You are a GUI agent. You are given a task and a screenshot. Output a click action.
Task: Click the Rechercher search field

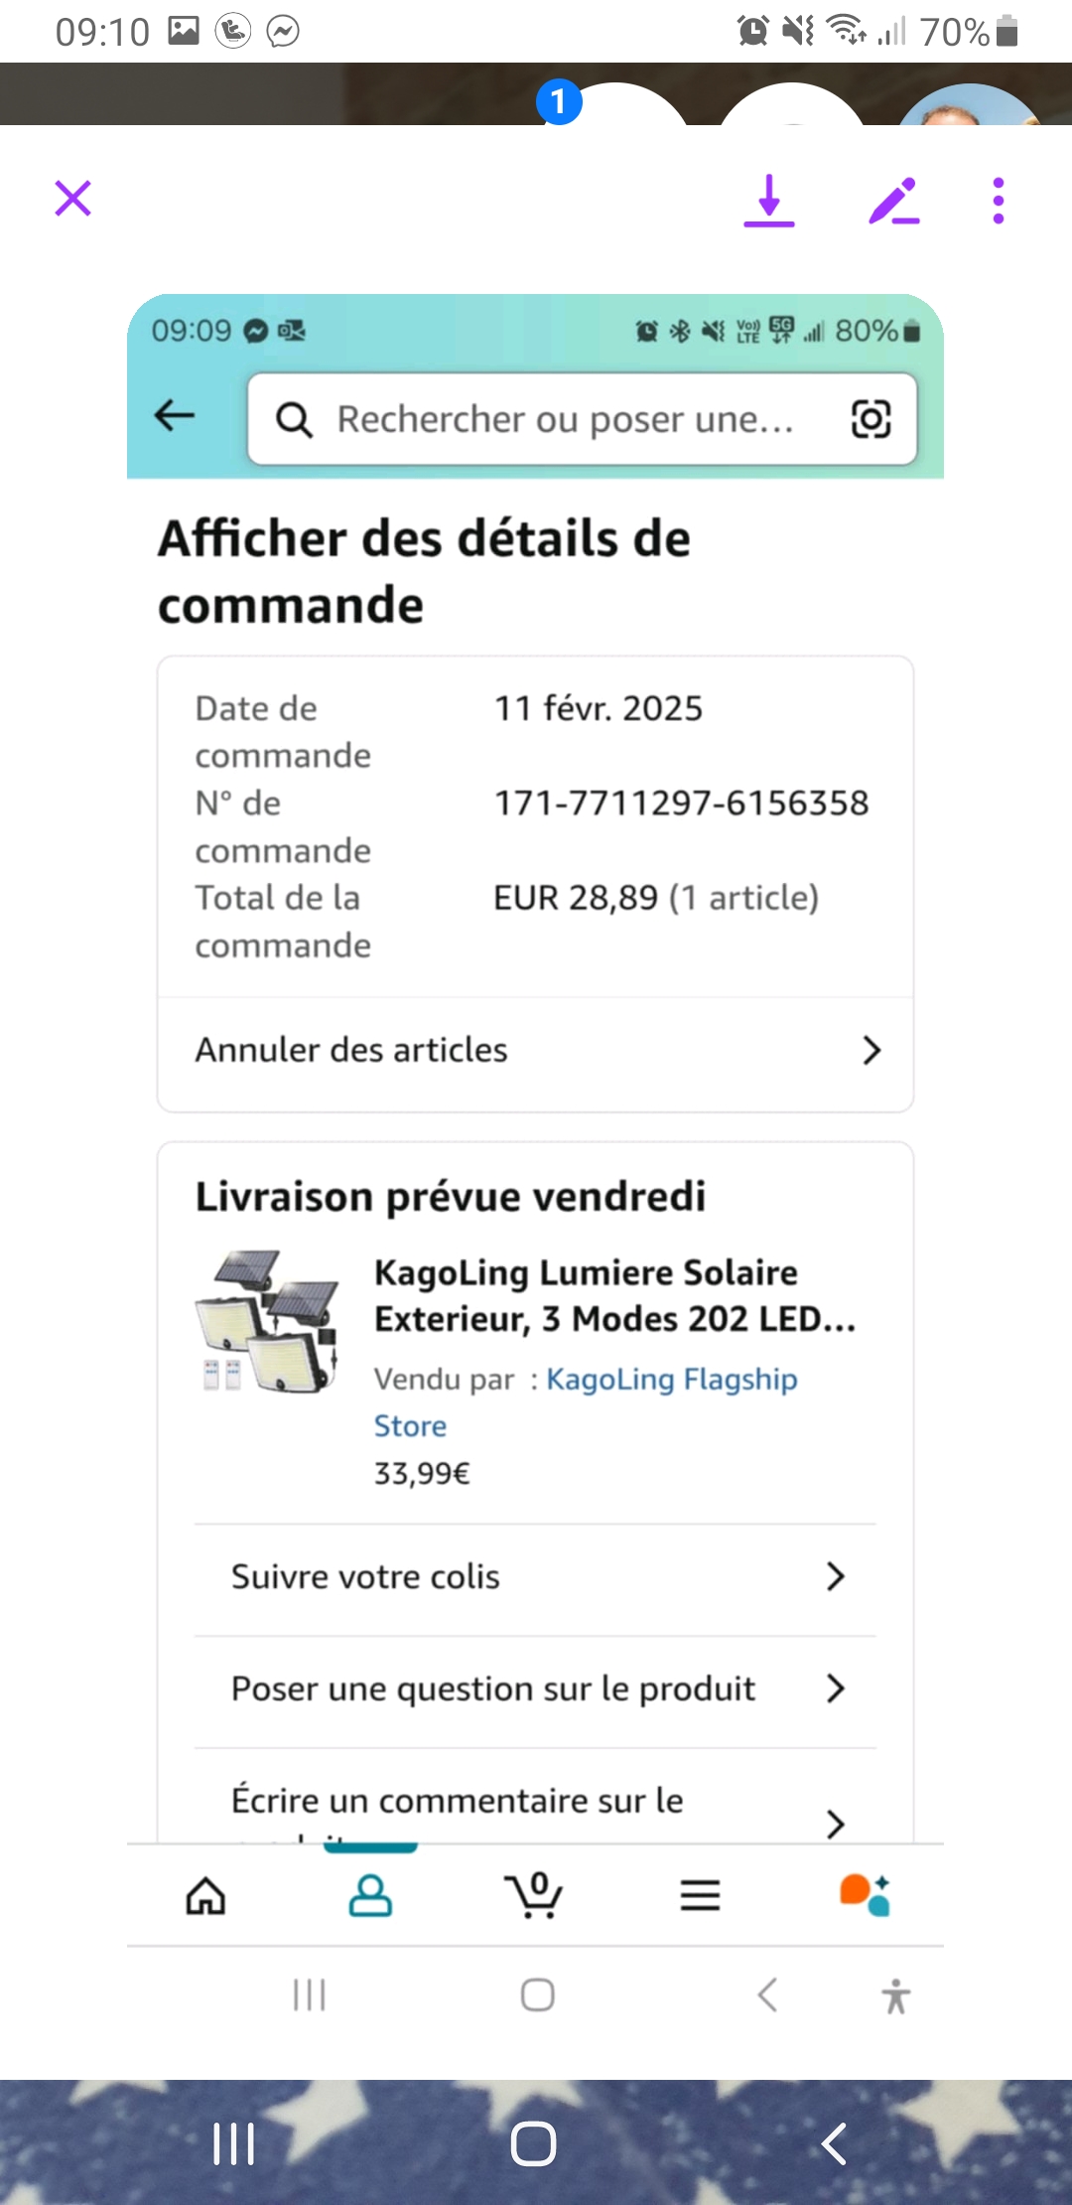pyautogui.click(x=564, y=419)
